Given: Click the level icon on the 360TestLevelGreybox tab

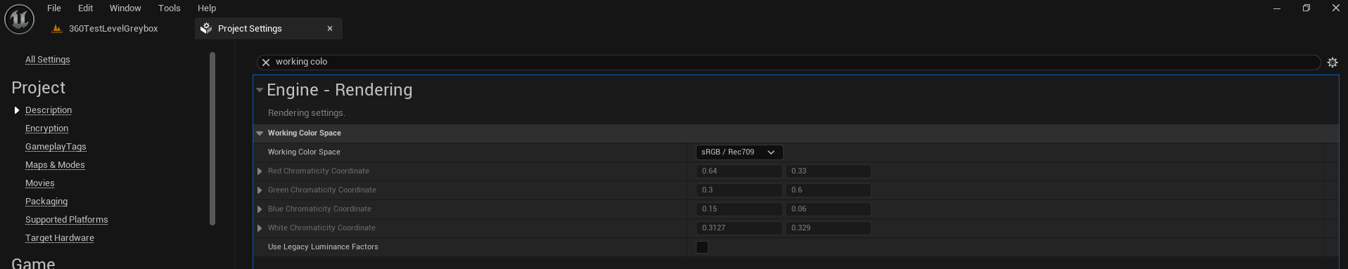Looking at the screenshot, I should click(x=57, y=29).
